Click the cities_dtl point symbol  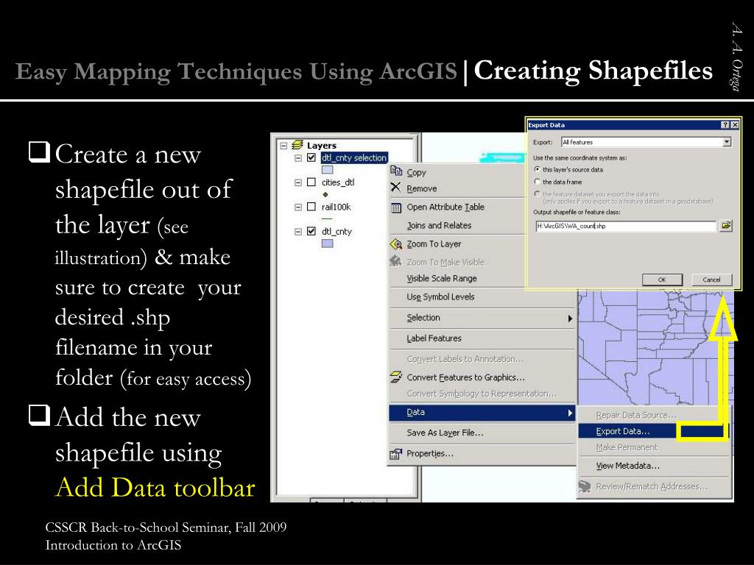click(x=325, y=194)
